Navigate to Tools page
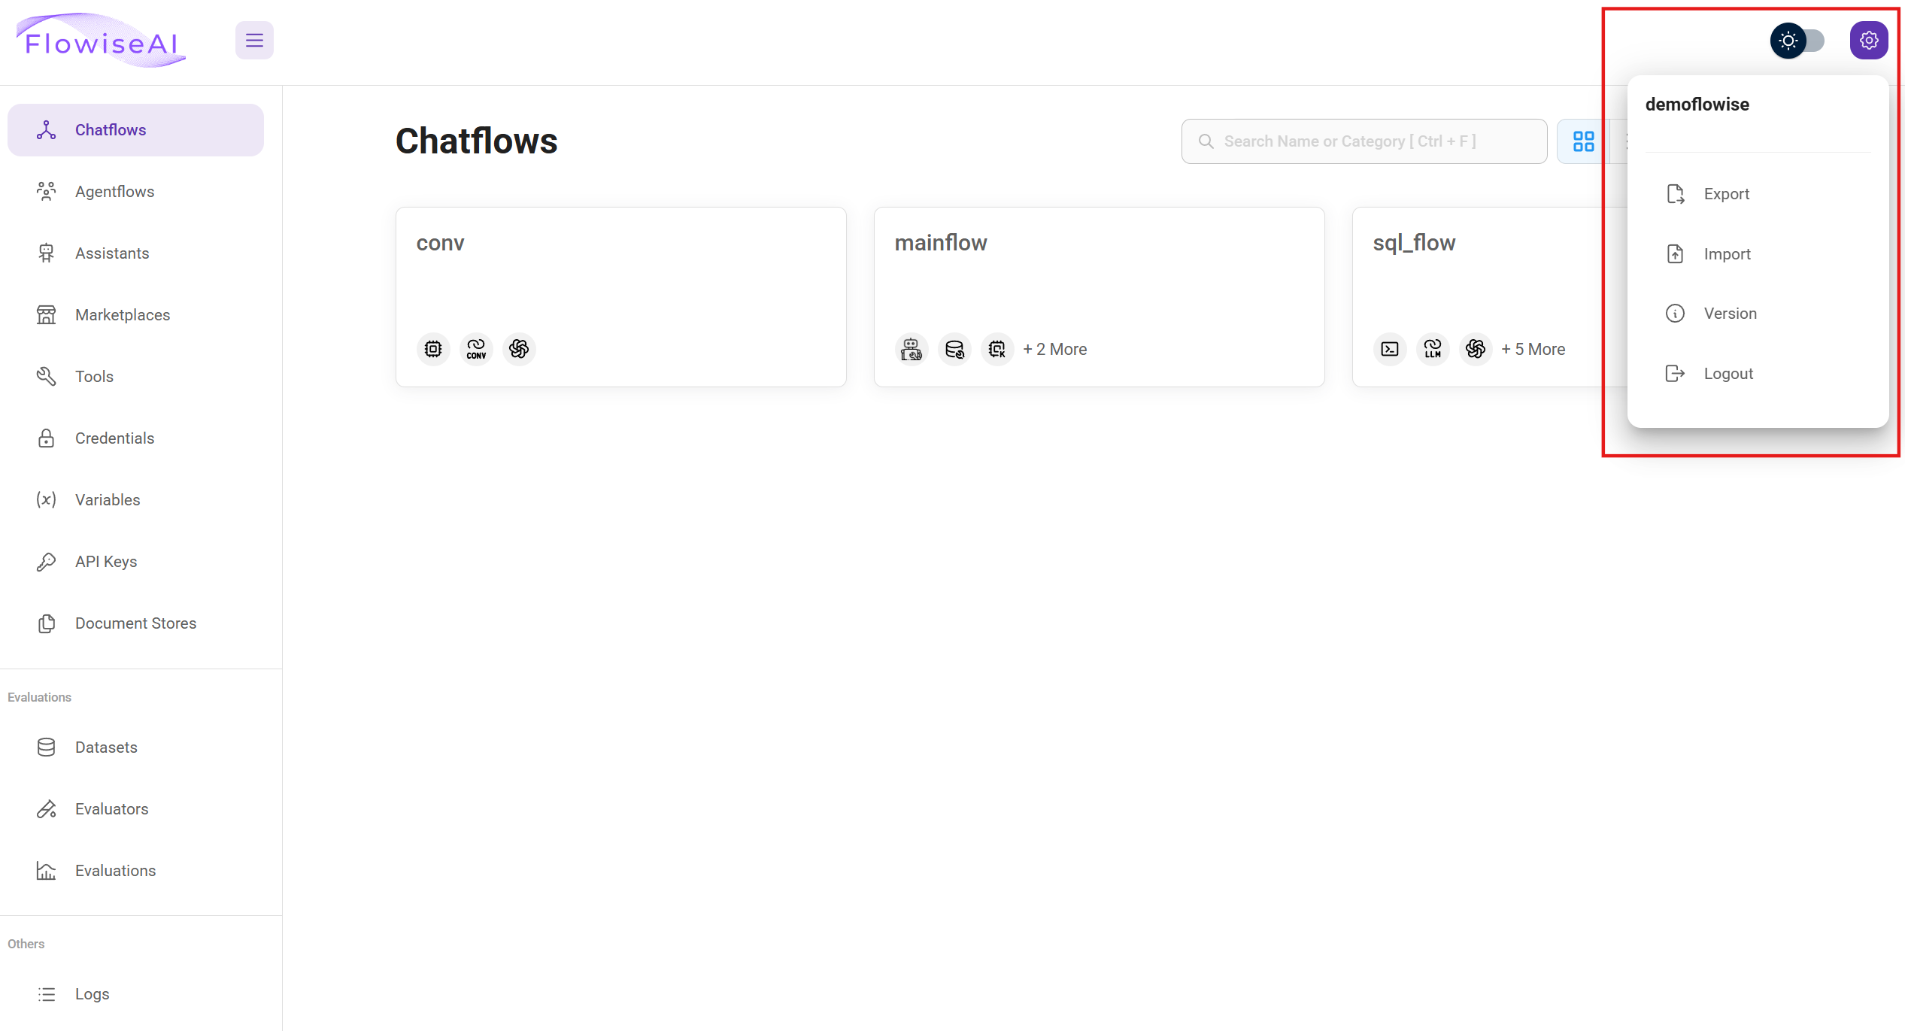The image size is (1905, 1031). point(94,377)
